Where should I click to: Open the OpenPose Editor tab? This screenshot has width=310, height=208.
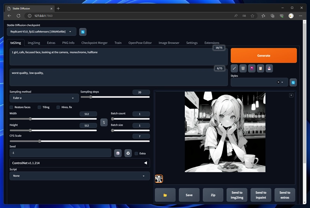click(140, 43)
